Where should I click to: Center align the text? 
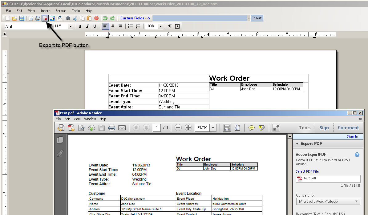pyautogui.click(x=113, y=26)
